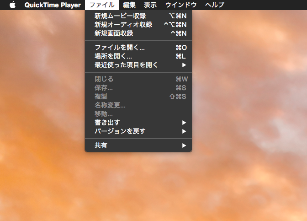This screenshot has height=221, width=307.
Task: Select 場所を開く… item
Action: point(138,56)
